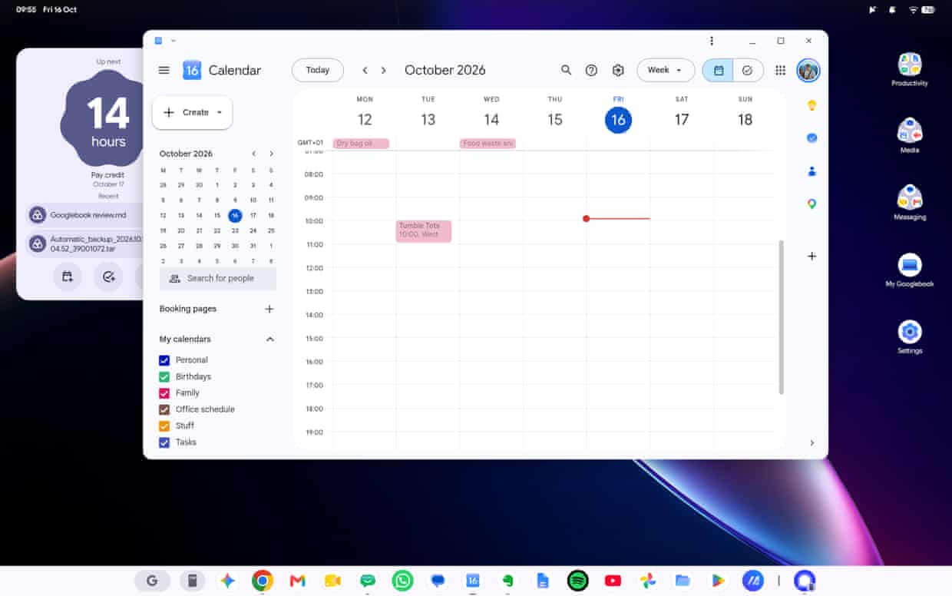Go to previous week arrow in header
Viewport: 952px width, 596px height.
tap(365, 70)
